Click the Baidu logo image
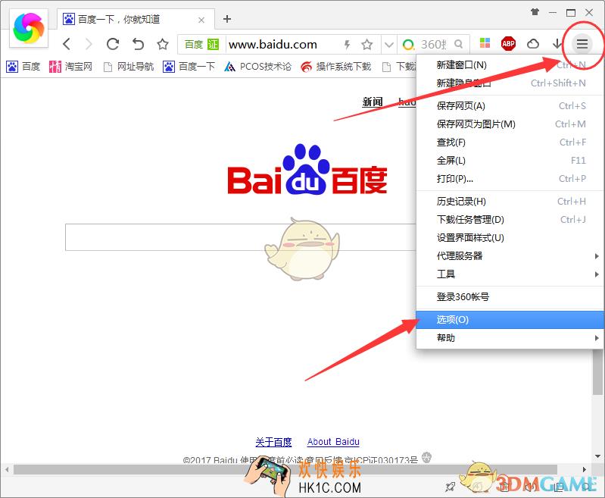605x498 pixels. (x=307, y=169)
